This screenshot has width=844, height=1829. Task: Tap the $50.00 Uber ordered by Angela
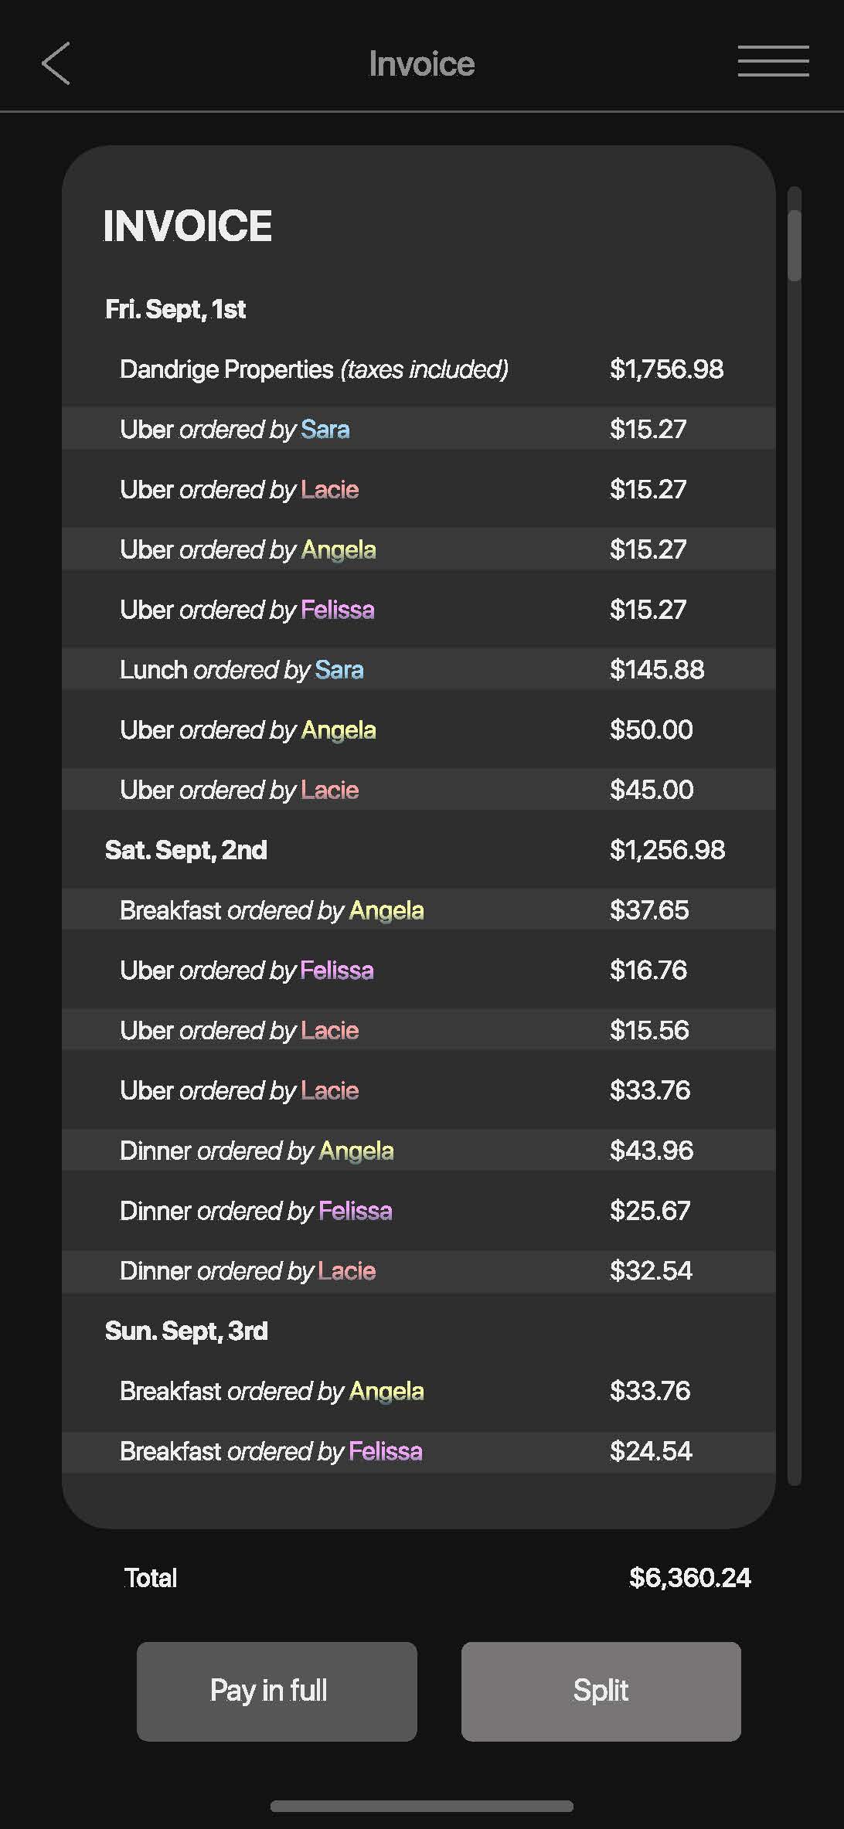tap(418, 730)
